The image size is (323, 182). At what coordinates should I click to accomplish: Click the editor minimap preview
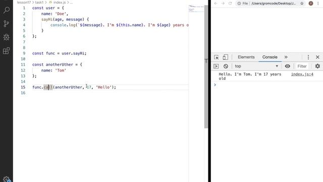[x=196, y=8]
